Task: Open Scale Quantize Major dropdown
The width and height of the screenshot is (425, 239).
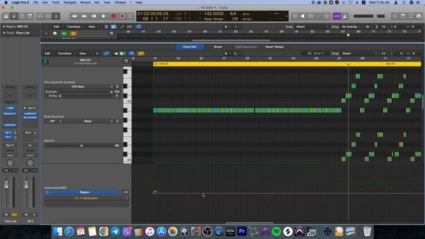Action: (88, 121)
